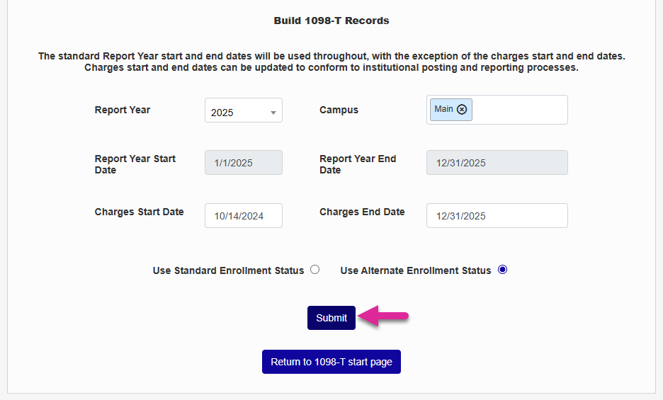Focus the Charges Start Date field
The height and width of the screenshot is (400, 663).
point(243,216)
